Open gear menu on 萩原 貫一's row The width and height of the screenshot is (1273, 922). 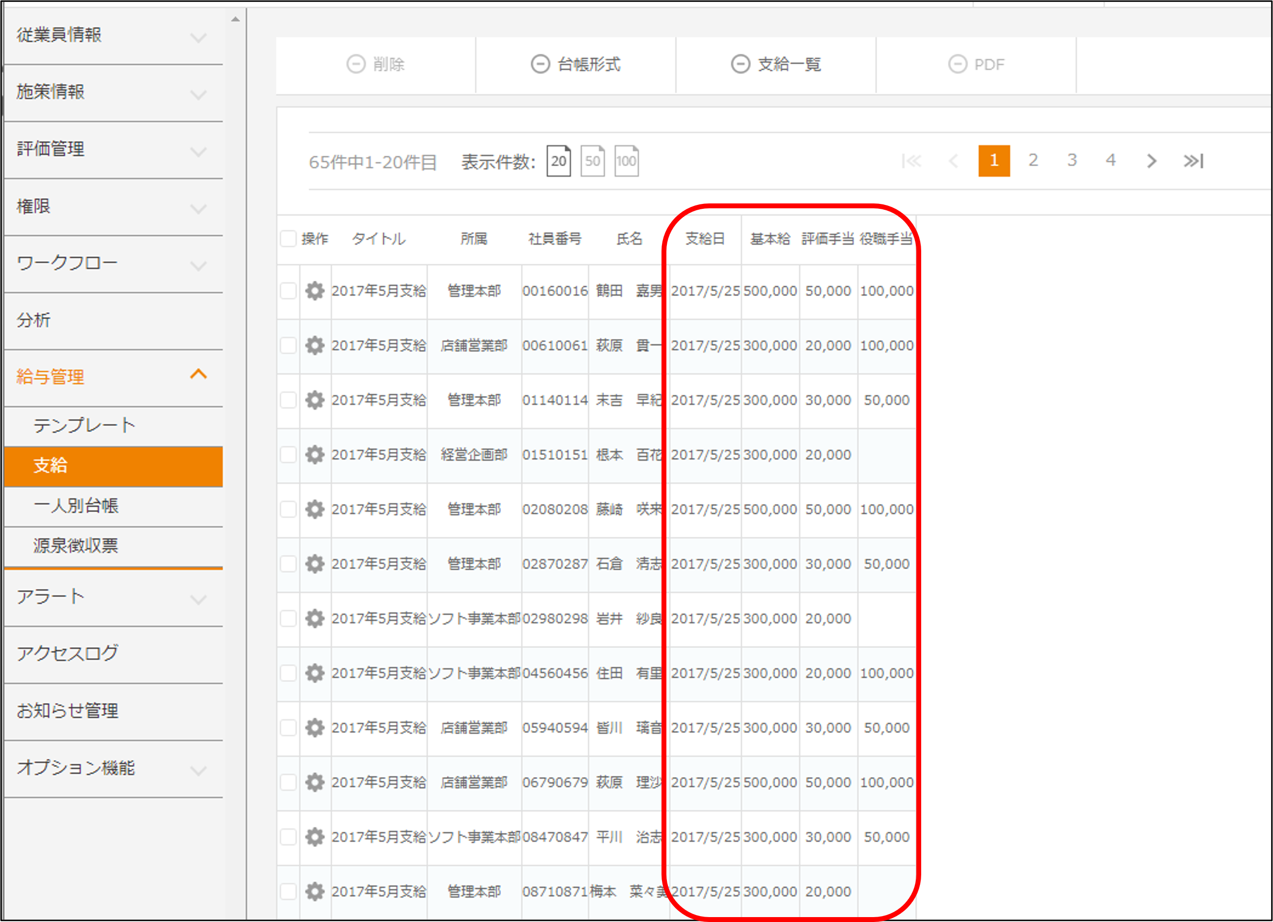pos(315,346)
